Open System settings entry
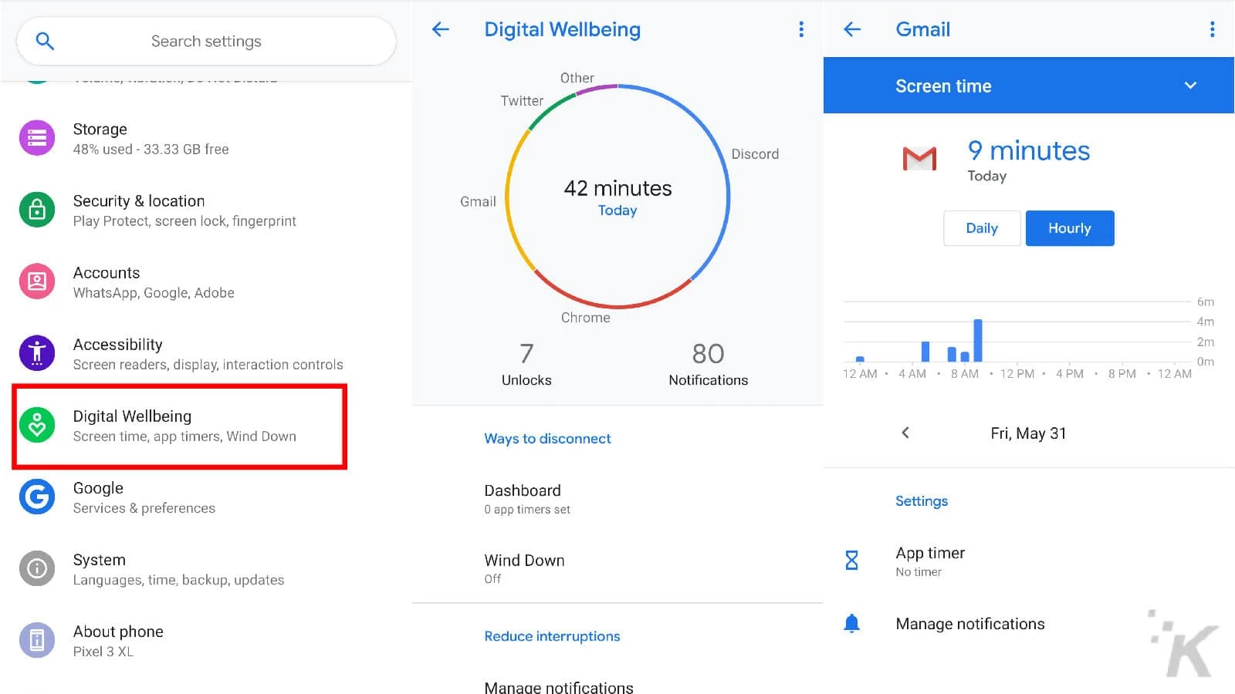Viewport: 1235px width, 694px height. pyautogui.click(x=206, y=568)
